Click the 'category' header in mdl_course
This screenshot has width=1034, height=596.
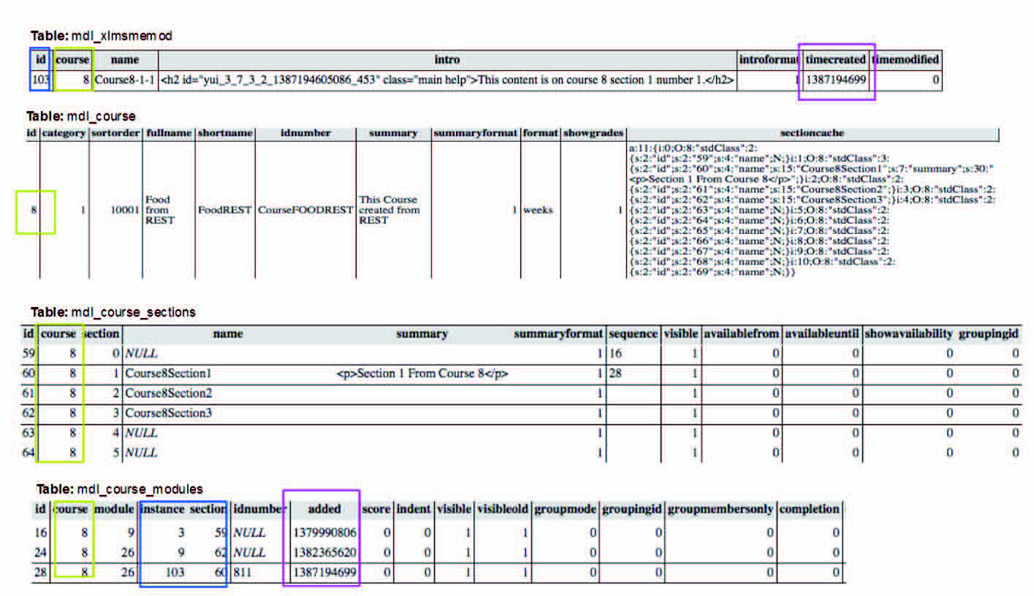coord(63,133)
